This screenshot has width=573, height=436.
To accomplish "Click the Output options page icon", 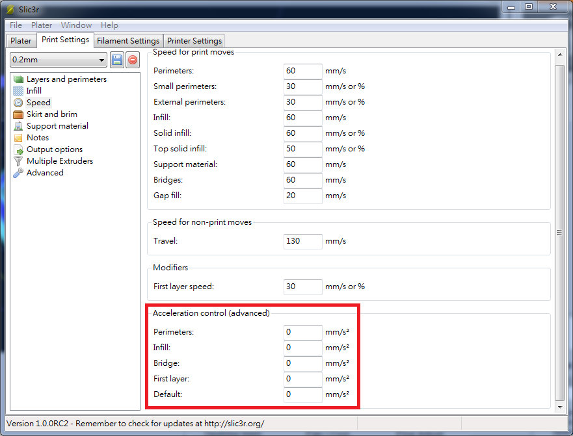I will tap(18, 149).
